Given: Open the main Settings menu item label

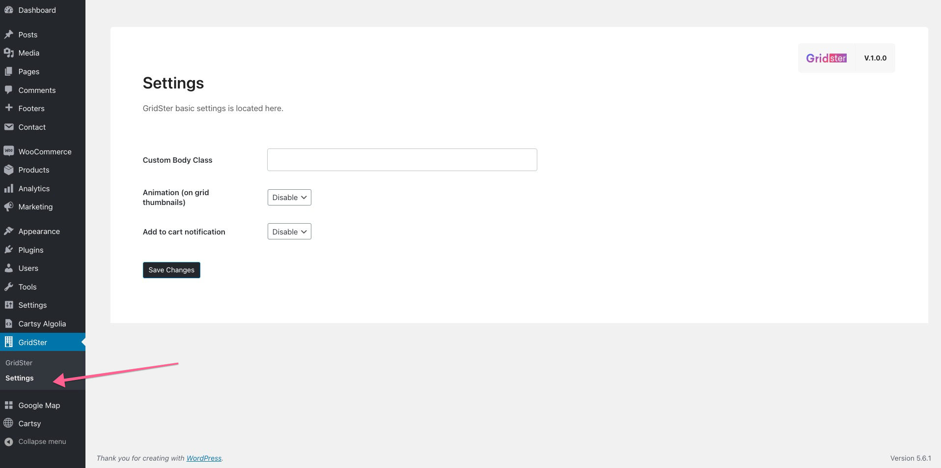Looking at the screenshot, I should pos(32,305).
